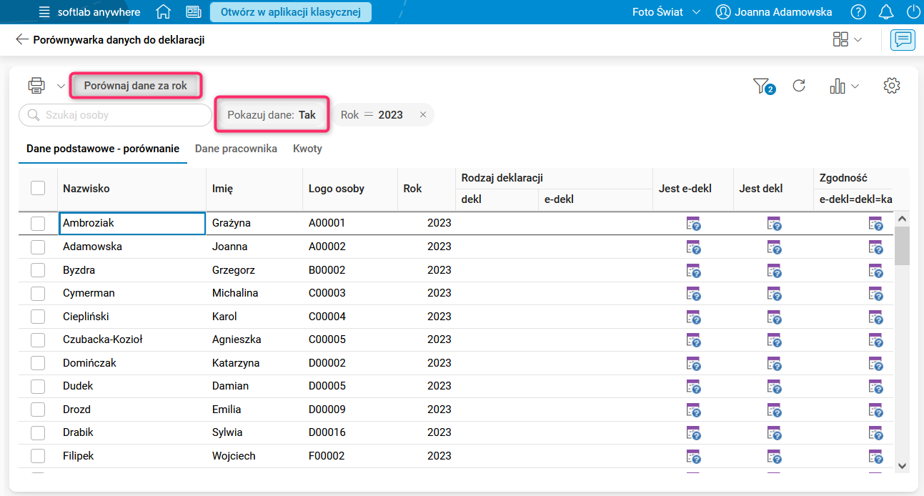Open the help question mark icon
This screenshot has width=924, height=496.
[858, 12]
